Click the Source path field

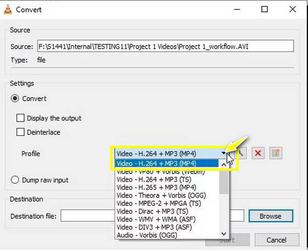pyautogui.click(x=166, y=46)
